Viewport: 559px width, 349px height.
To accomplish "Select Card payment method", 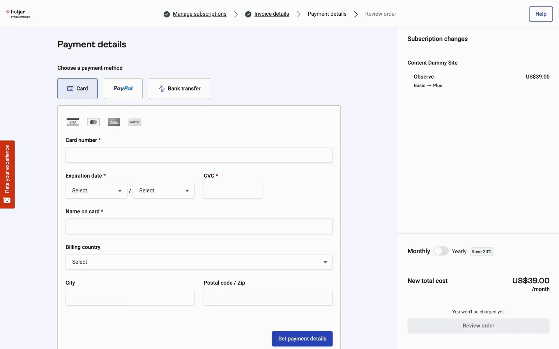I will [x=77, y=88].
